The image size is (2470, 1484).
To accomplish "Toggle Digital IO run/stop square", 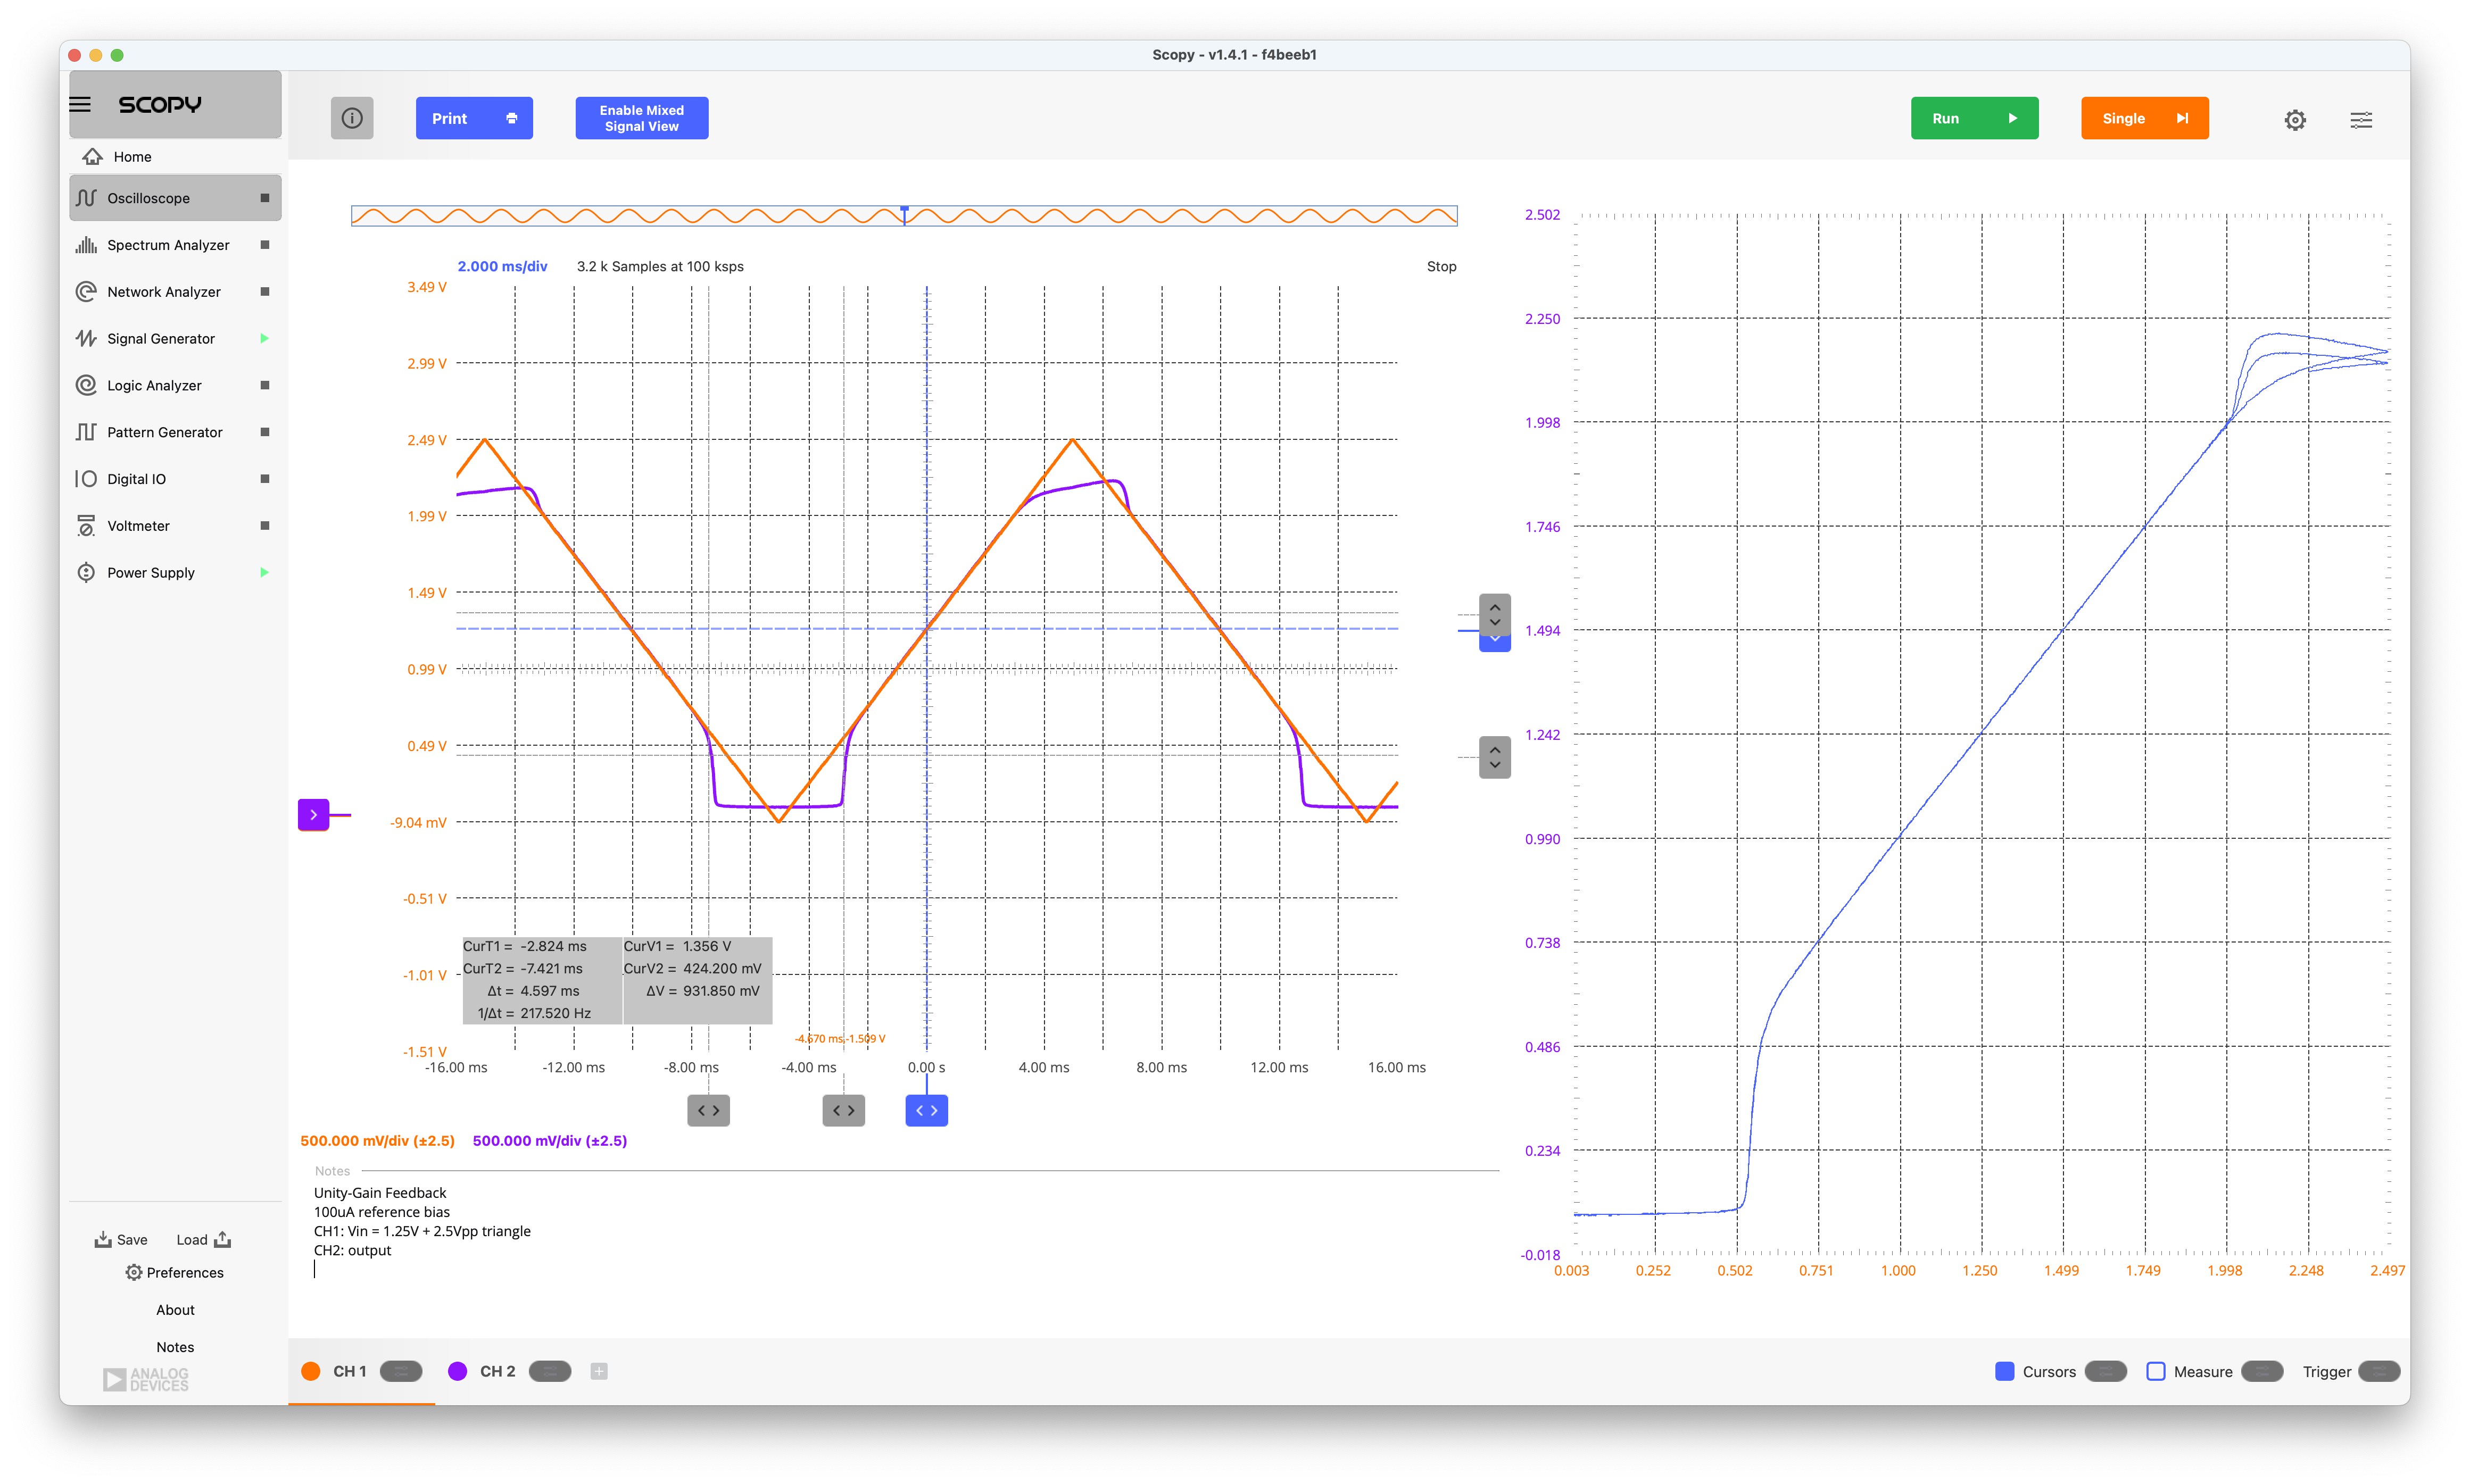I will (x=265, y=479).
